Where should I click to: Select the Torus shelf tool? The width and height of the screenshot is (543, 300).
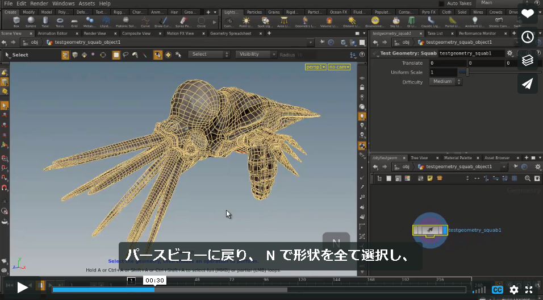(x=60, y=22)
